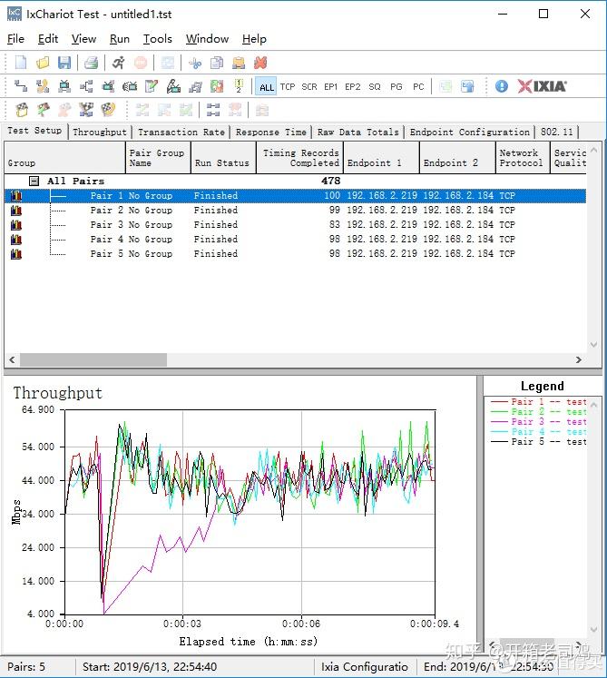607x678 pixels.
Task: Open a test file with folder icon
Action: (43, 63)
